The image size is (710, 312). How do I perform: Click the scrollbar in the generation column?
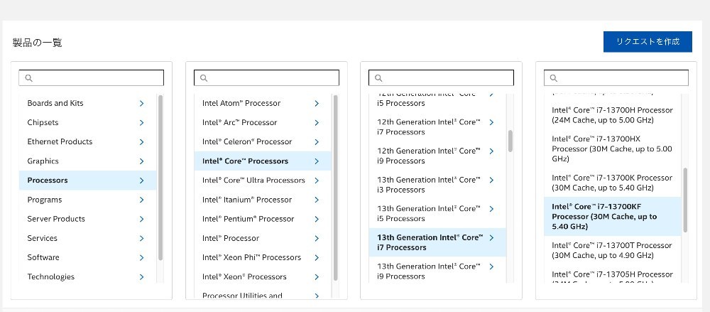click(x=510, y=141)
